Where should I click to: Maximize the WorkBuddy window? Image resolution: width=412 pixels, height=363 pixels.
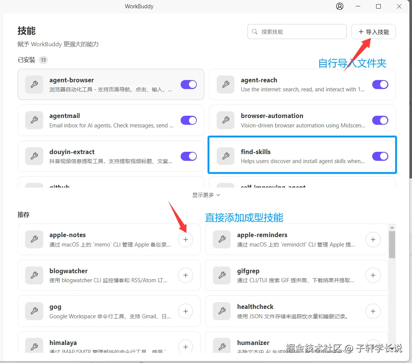(x=378, y=6)
